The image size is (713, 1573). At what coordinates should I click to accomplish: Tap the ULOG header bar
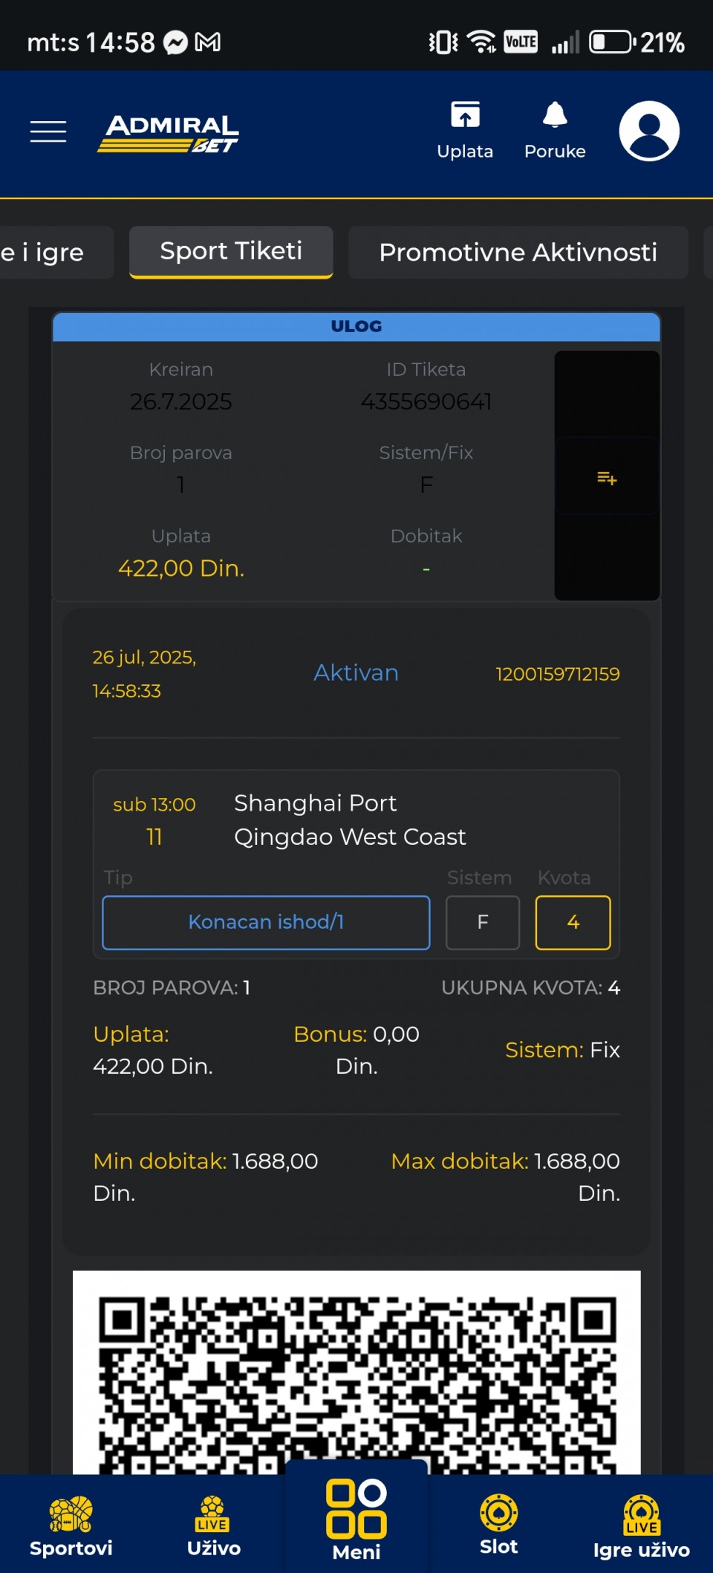tap(356, 327)
